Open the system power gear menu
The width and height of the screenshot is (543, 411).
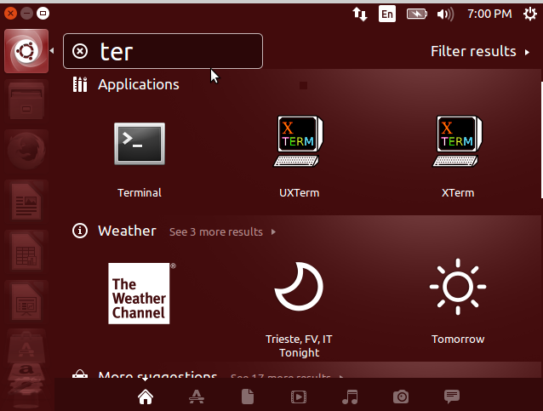530,14
